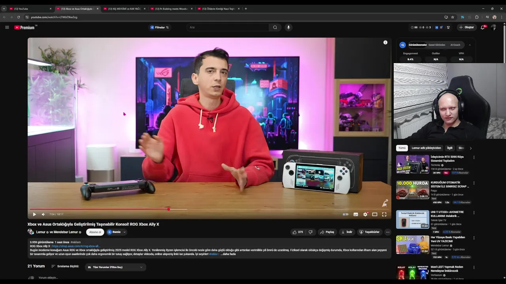Screen dimensions: 506x284
Task: Open a new browser tab with plus
Action: tap(246, 9)
